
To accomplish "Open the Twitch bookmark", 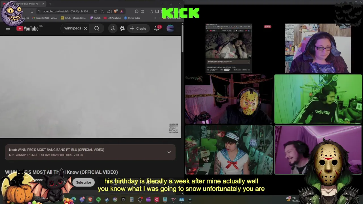I will click(95, 18).
